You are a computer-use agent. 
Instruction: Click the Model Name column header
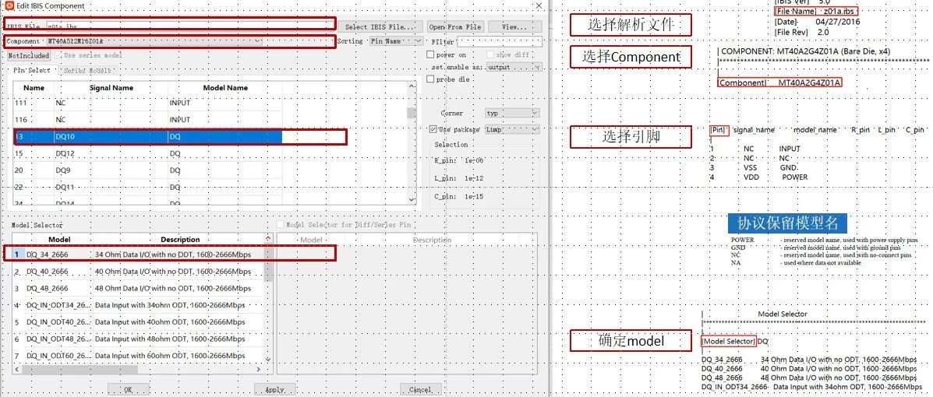[x=225, y=87]
